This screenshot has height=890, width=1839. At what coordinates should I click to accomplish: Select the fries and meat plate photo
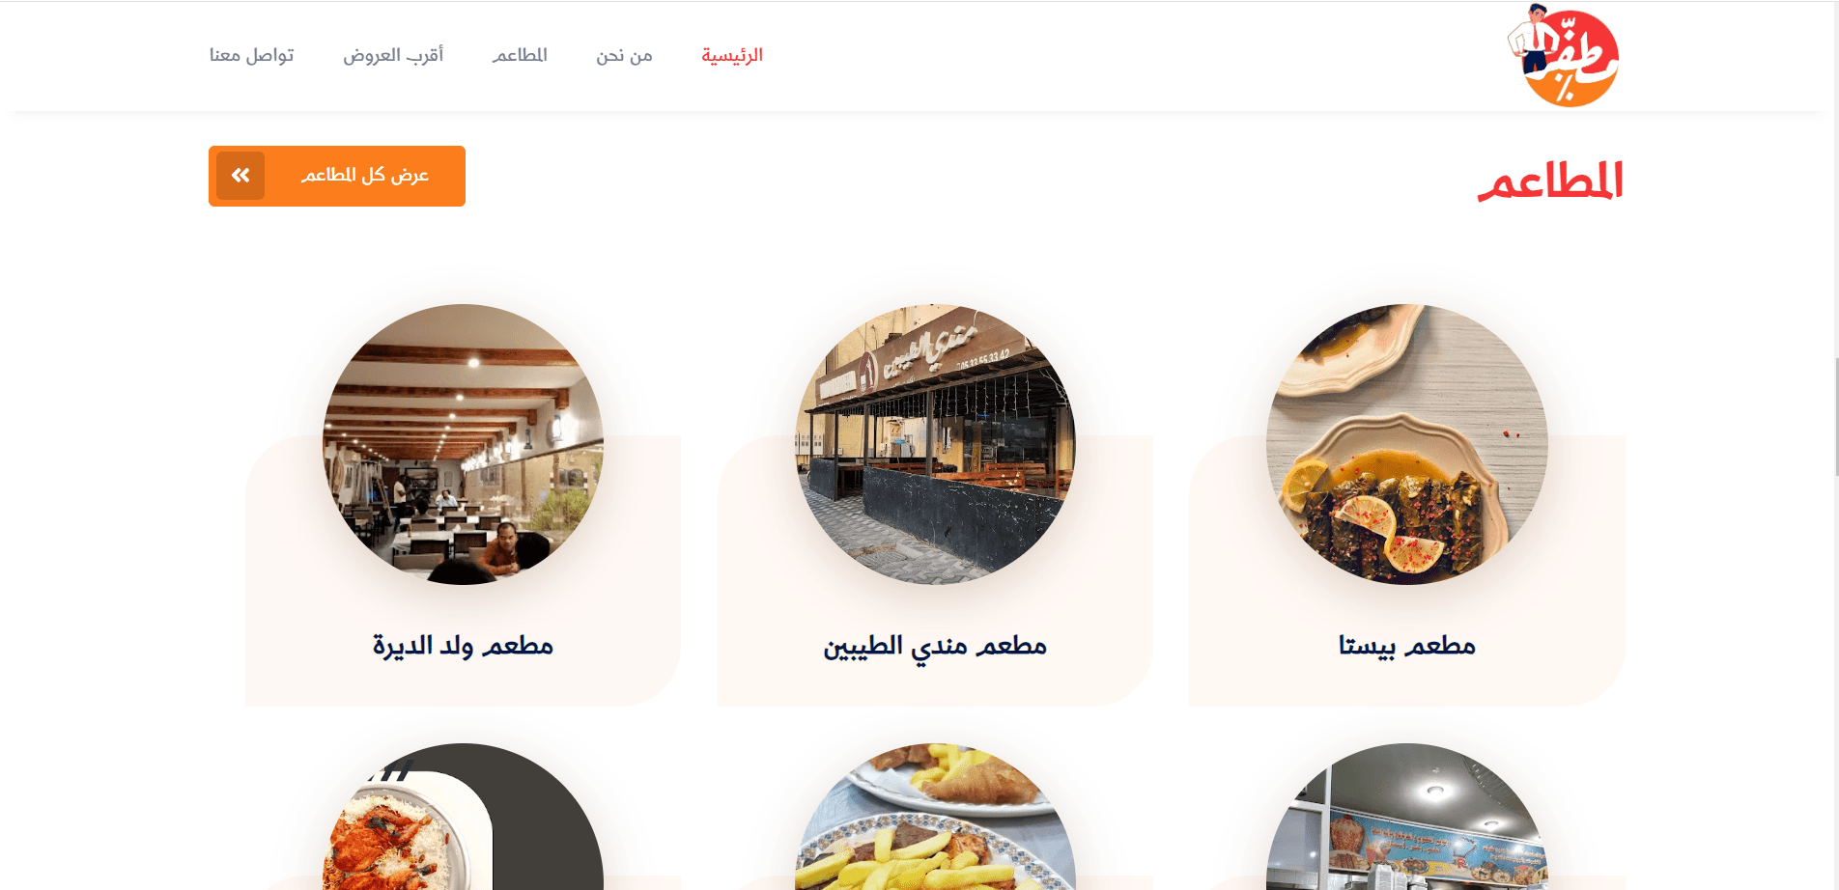935,817
